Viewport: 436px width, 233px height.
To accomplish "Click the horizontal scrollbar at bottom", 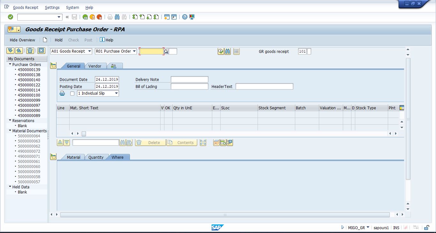I will coord(225,215).
